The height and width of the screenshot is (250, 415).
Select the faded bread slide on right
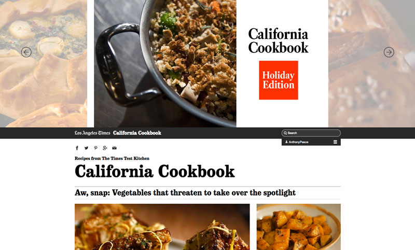(371, 63)
